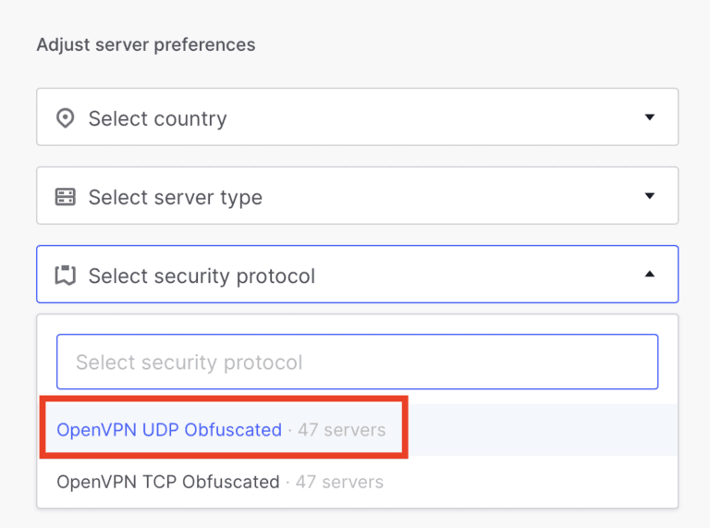Click the "Adjust server preferences" heading
The width and height of the screenshot is (710, 528).
tap(146, 44)
